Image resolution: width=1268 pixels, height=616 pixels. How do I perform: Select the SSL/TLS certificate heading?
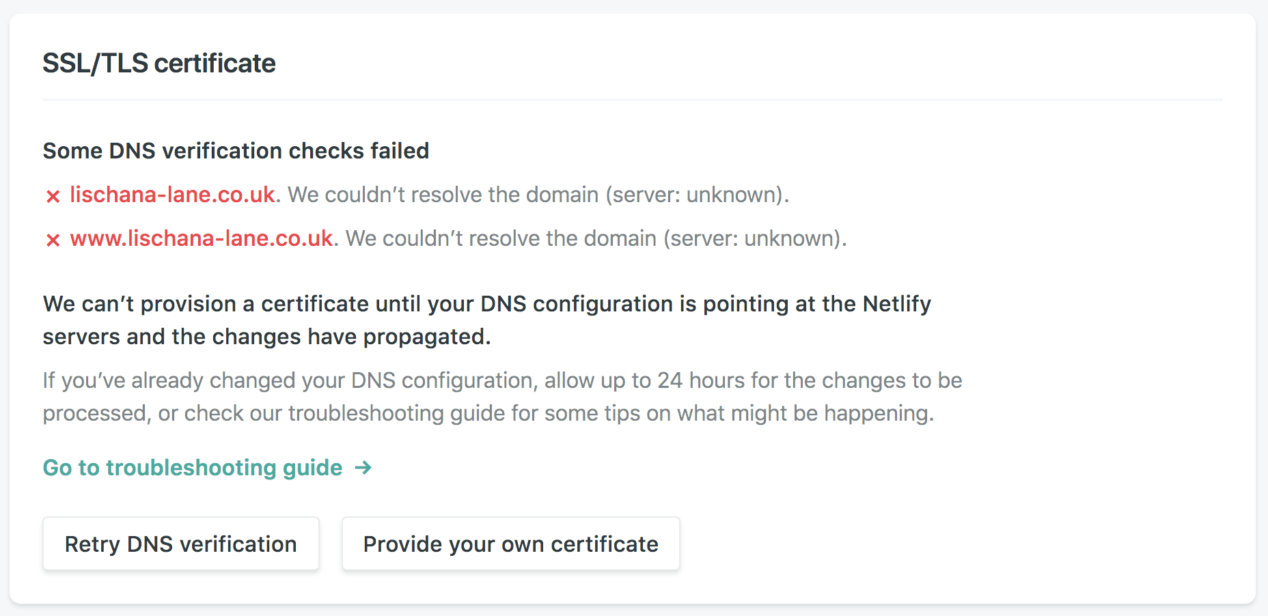[x=159, y=63]
